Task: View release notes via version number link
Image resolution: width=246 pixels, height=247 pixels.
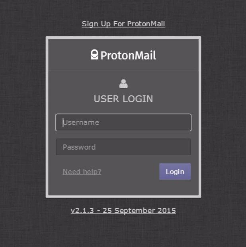Action: tap(123, 211)
